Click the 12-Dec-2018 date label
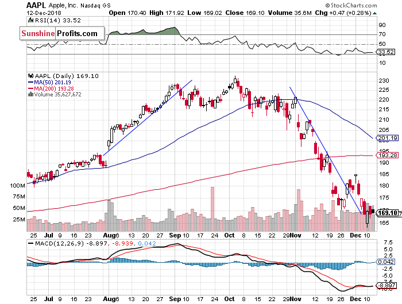 [x=44, y=13]
